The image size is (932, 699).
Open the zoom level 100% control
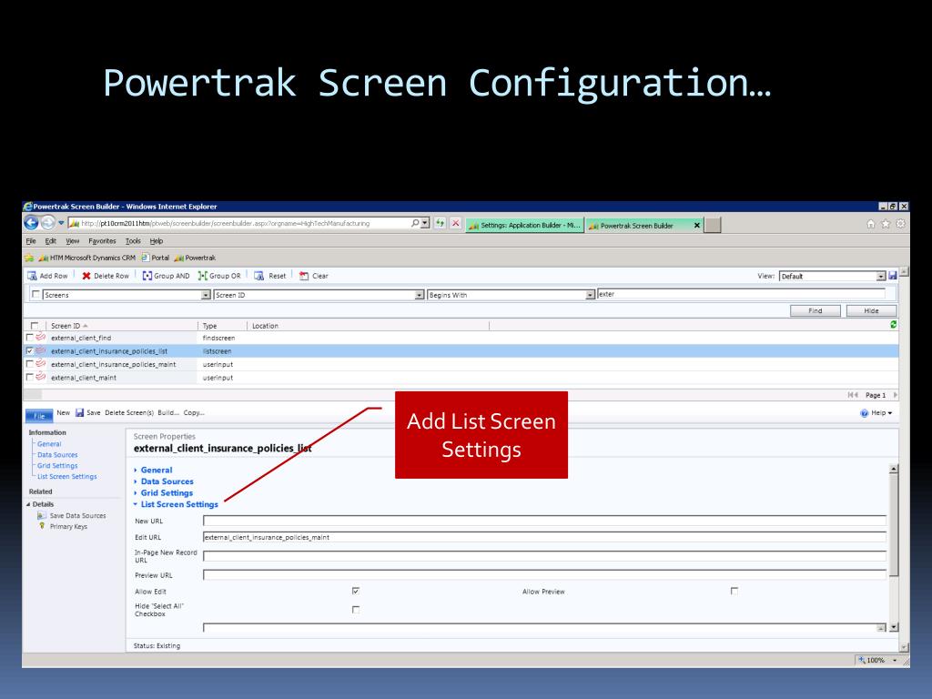coord(876,660)
